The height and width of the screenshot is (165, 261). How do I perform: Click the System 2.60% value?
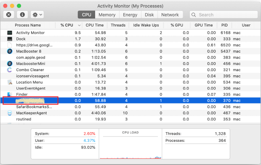point(89,134)
